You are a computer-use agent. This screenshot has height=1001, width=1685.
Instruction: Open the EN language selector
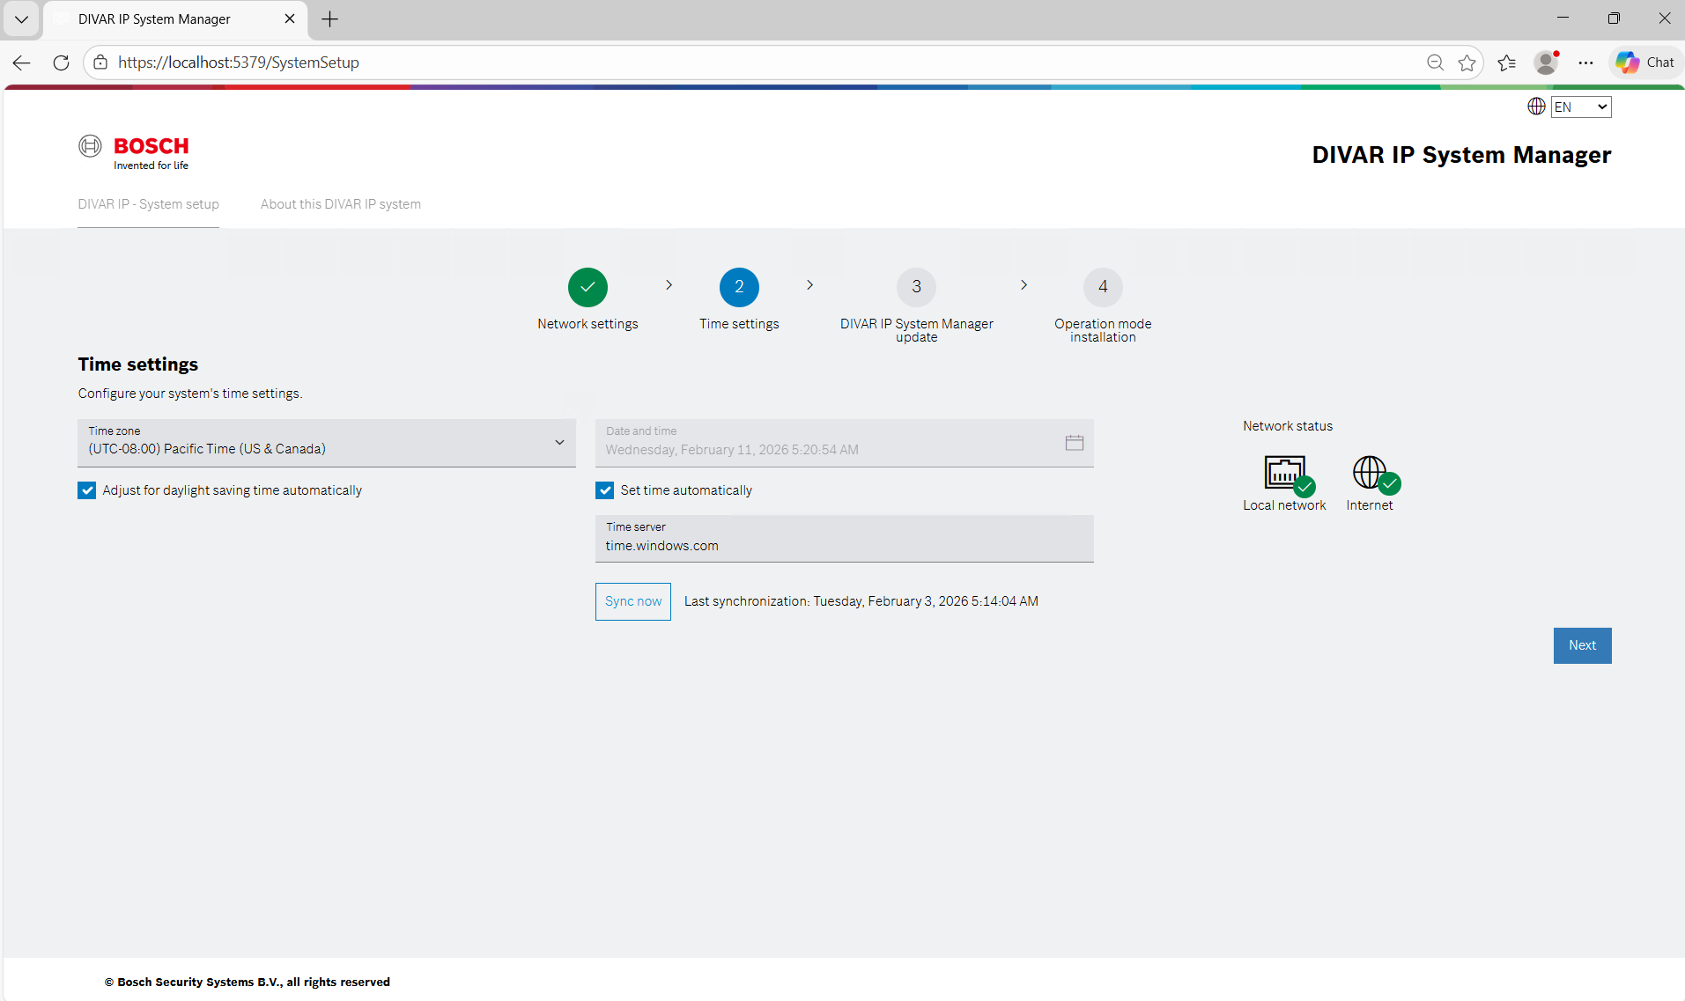[x=1580, y=107]
